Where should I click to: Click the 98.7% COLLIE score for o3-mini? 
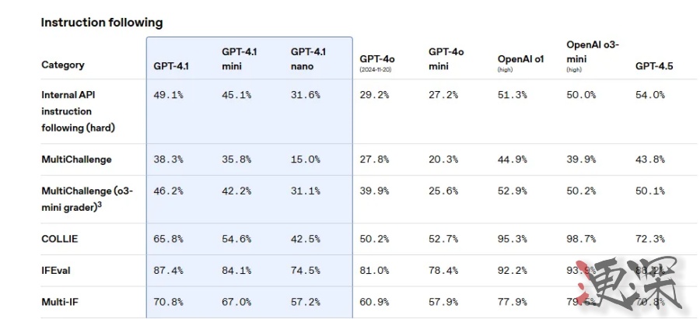point(581,239)
